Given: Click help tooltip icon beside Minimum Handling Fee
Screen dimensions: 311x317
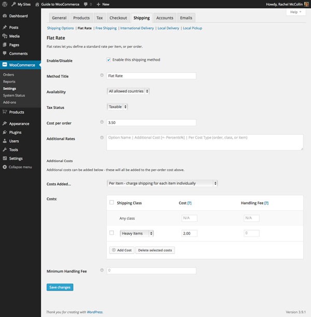Looking at the screenshot, I should (102, 270).
